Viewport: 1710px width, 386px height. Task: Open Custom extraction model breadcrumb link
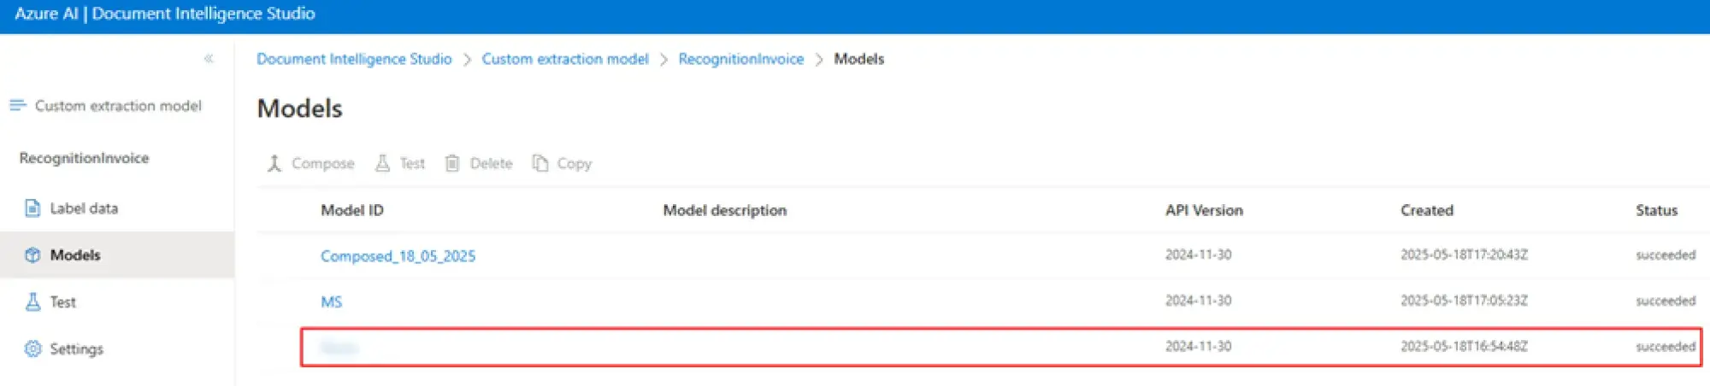(565, 59)
